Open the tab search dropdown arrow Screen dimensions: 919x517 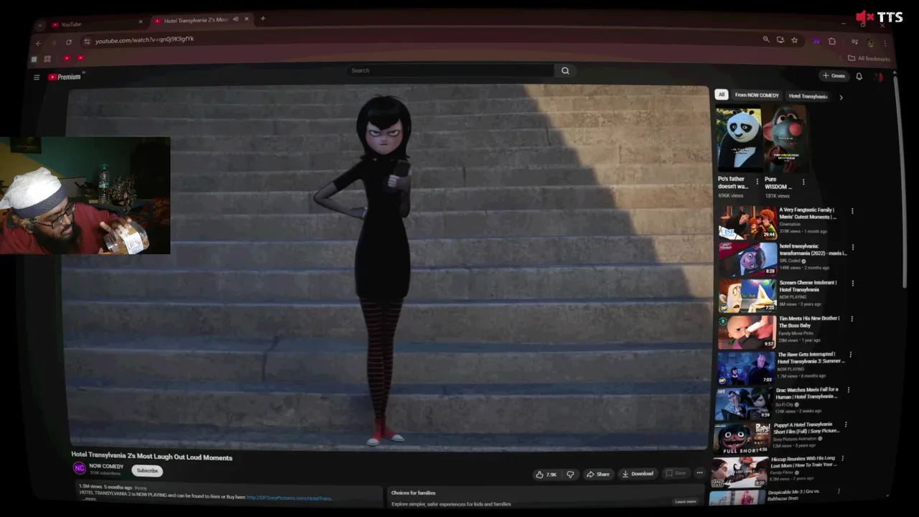40,24
